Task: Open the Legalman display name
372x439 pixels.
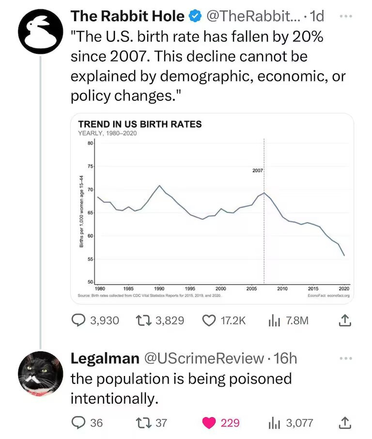Action: (104, 359)
